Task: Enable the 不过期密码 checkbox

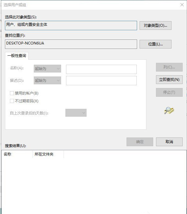Action: pyautogui.click(x=12, y=101)
